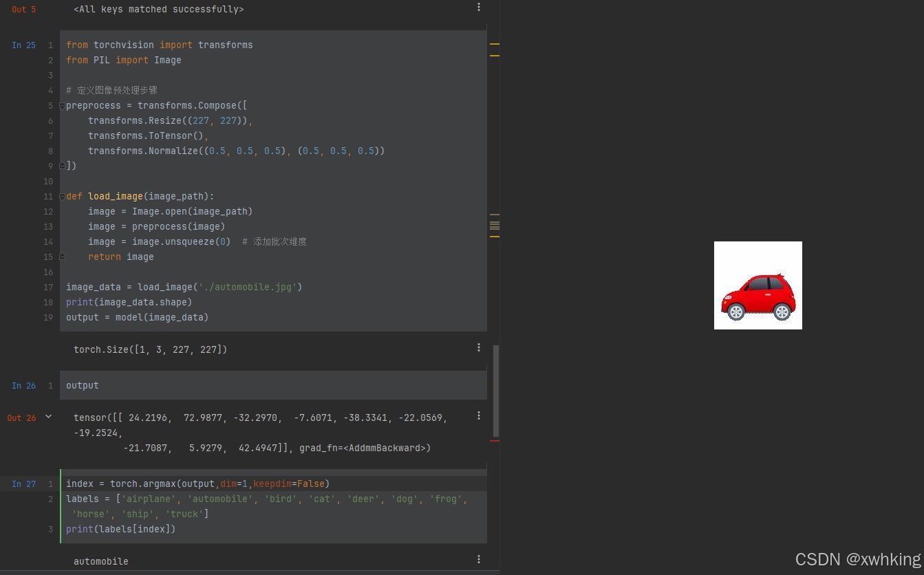924x575 pixels.
Task: Click the 'image = Image.open(image_path)' line
Action: (x=171, y=211)
